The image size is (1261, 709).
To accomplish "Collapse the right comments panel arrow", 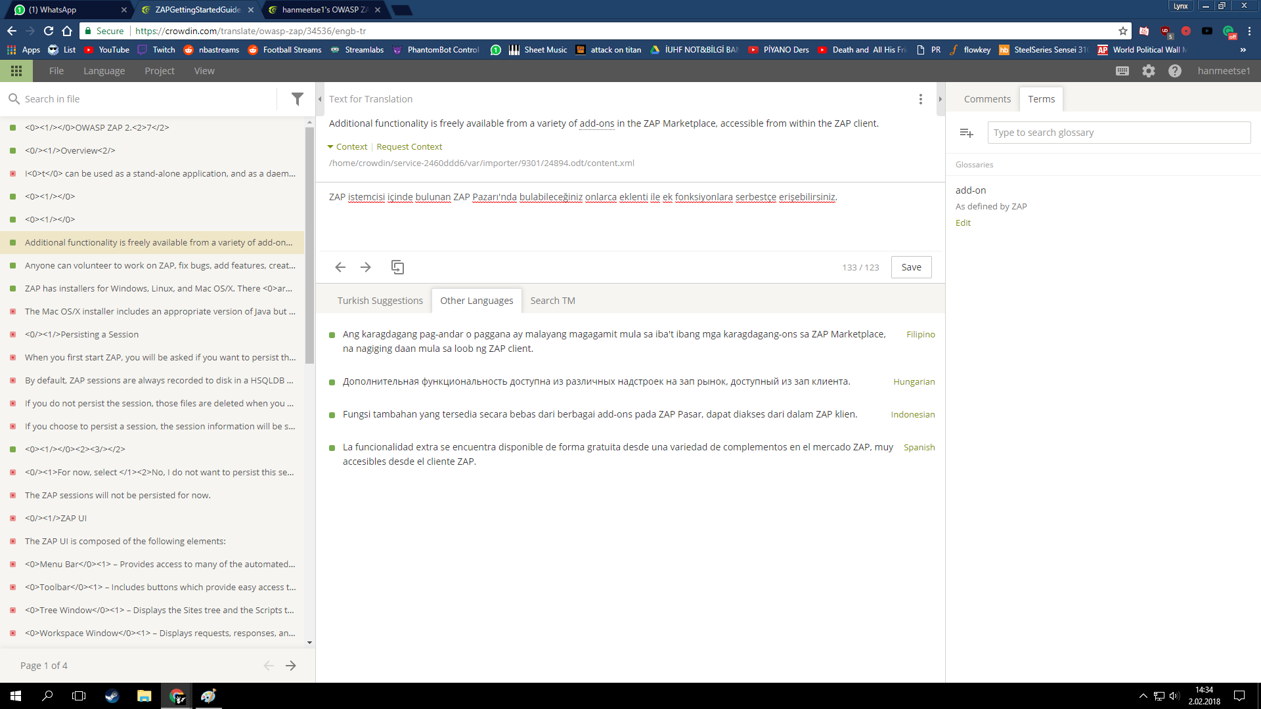I will [940, 99].
